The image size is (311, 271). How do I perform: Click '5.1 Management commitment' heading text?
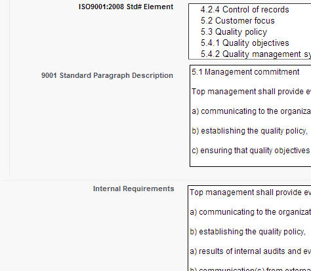coord(245,72)
